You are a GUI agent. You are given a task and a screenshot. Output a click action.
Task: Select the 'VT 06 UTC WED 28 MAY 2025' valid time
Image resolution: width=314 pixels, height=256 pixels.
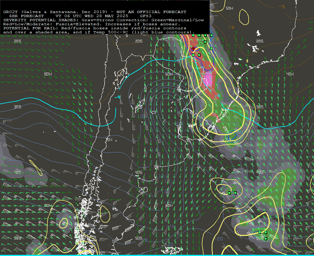[92, 16]
